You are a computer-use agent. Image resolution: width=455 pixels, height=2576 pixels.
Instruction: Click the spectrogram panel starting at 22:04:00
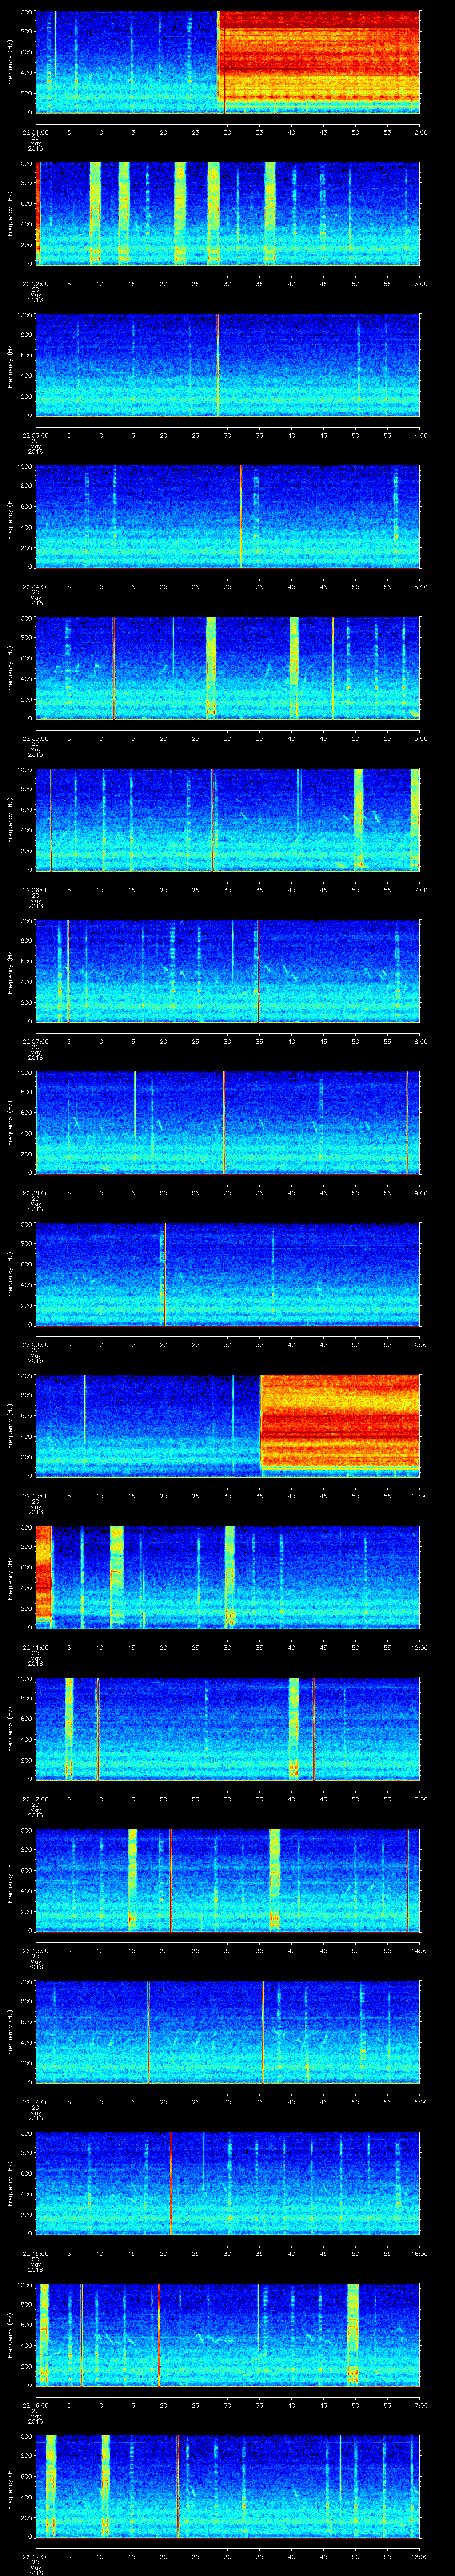[x=228, y=516]
